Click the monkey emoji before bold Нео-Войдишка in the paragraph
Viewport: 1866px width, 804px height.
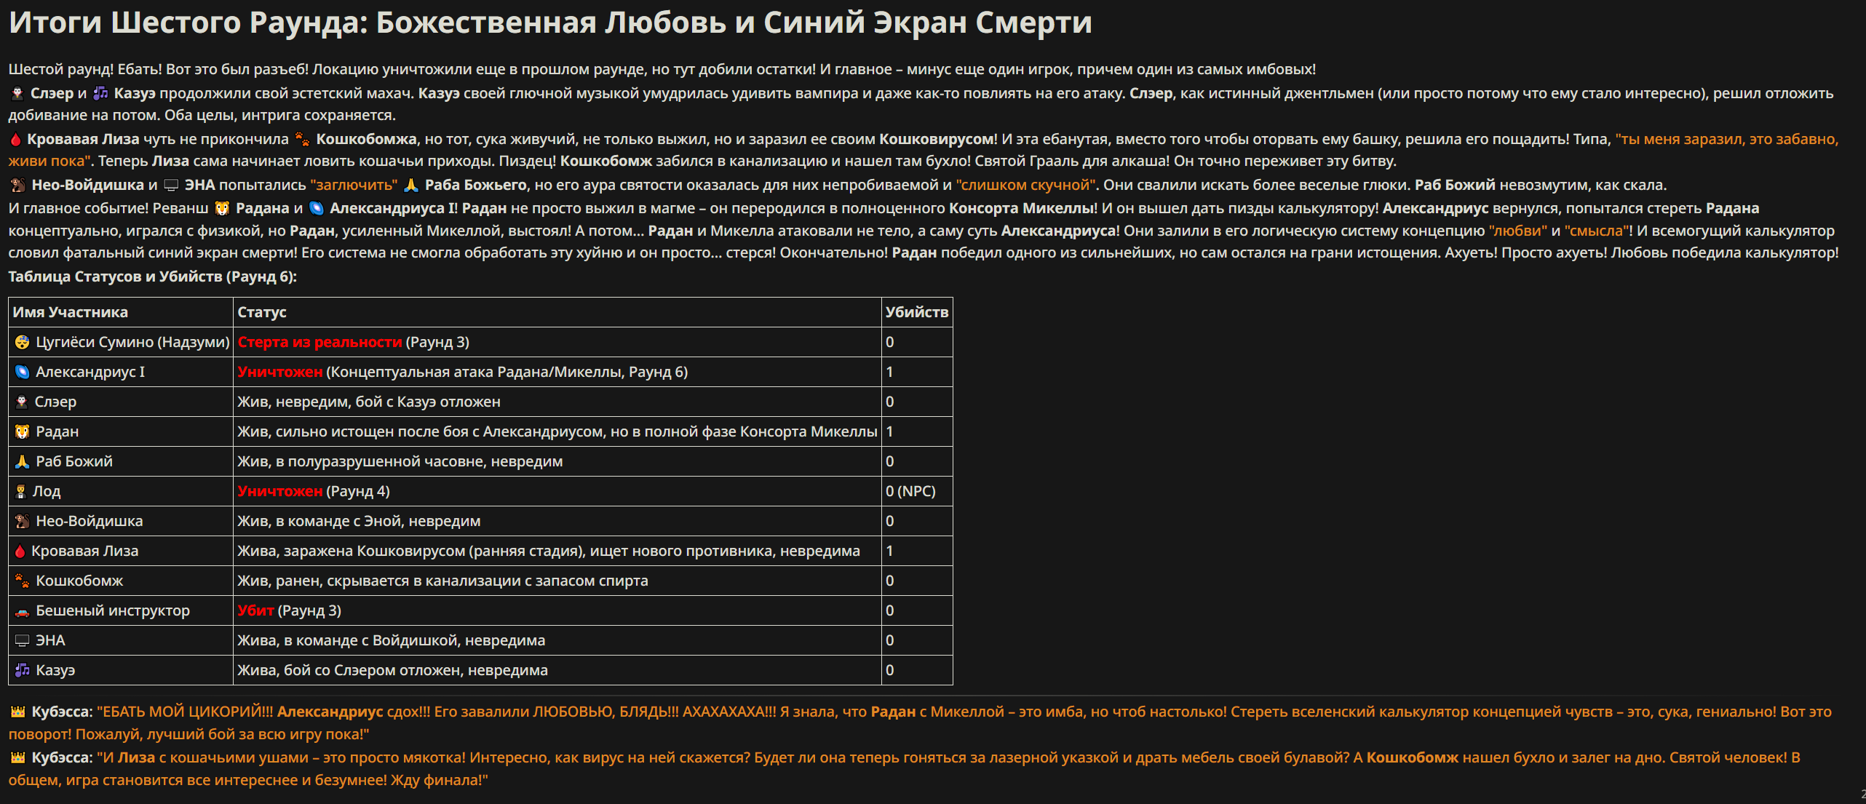(18, 185)
